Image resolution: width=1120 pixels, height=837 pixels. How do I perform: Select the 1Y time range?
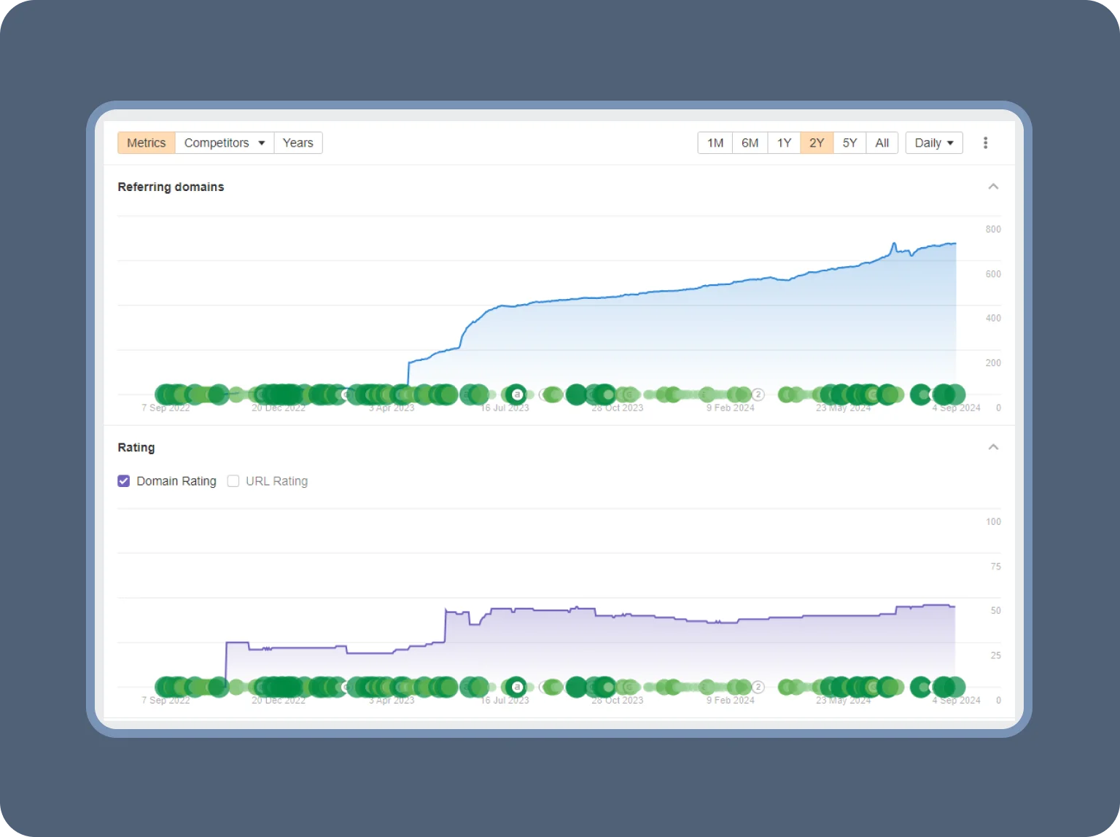(x=784, y=143)
